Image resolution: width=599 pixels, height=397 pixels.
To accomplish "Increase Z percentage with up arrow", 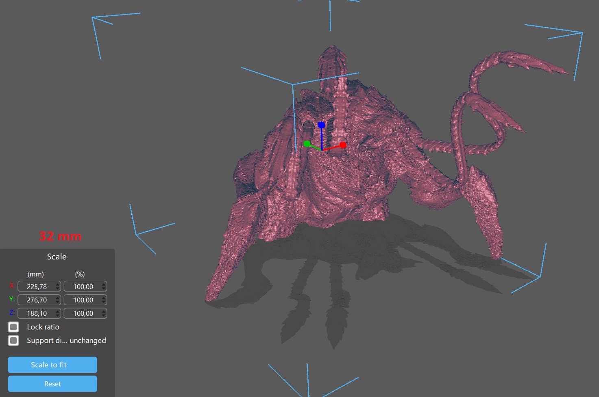I will [104, 311].
